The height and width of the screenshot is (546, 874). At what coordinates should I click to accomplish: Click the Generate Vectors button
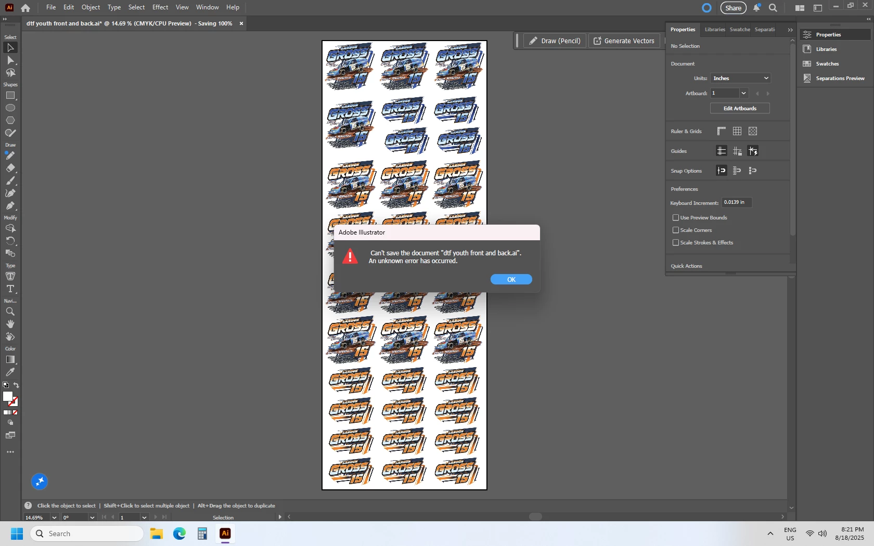(x=624, y=41)
